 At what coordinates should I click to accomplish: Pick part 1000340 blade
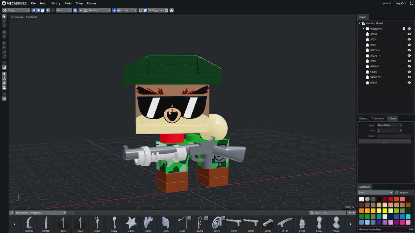coord(29,224)
